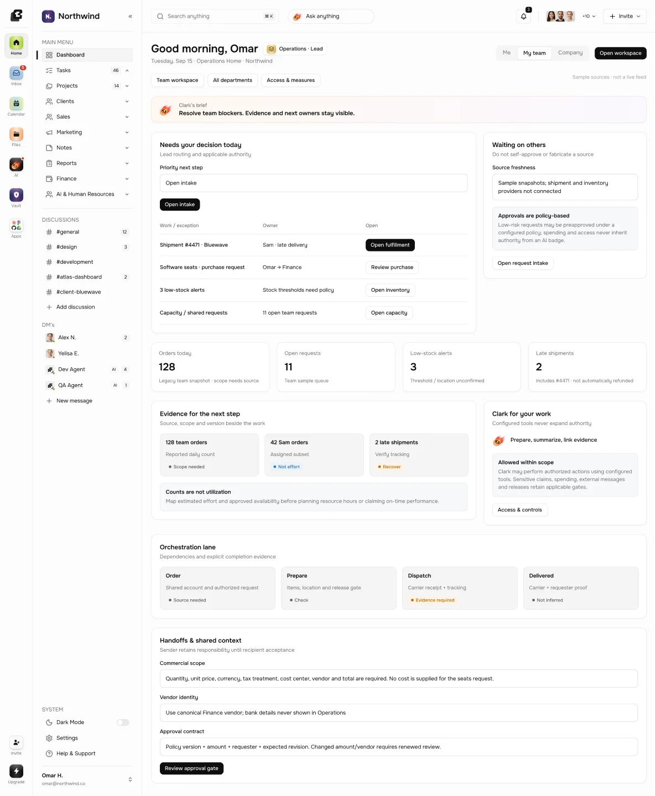Collapse the Tasks menu chevron
Viewport: 656px width, 796px height.
tap(127, 71)
